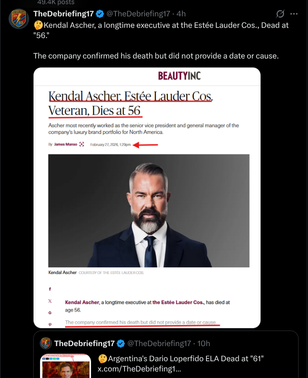
Task: Click the small icon beside James Manso
Action: [82, 144]
